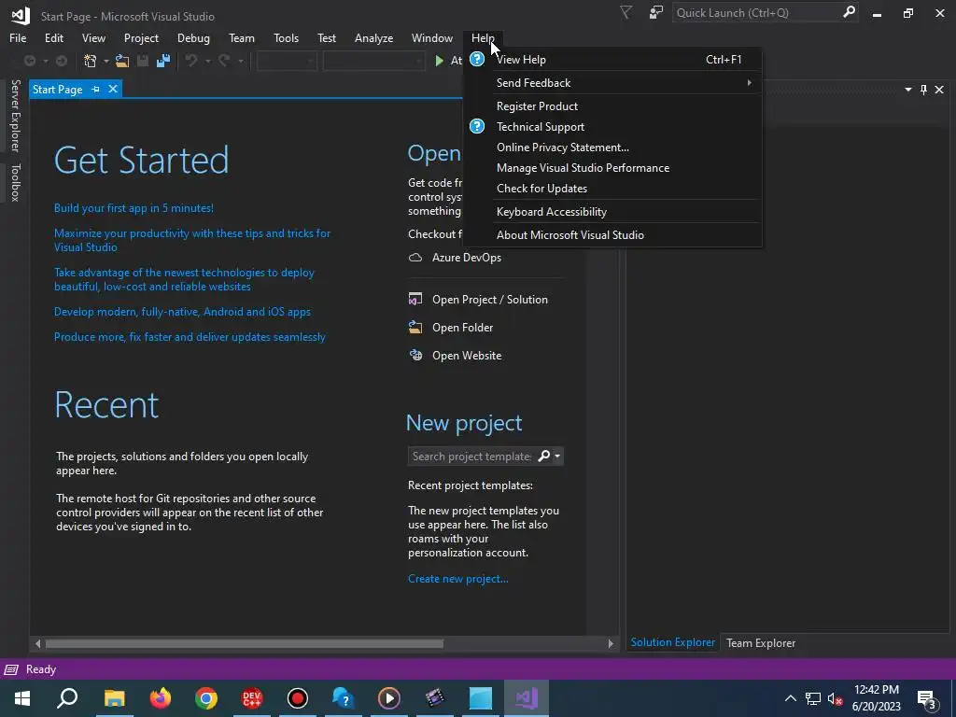Click the Open Folder icon
Image resolution: width=956 pixels, height=717 pixels.
pos(415,328)
